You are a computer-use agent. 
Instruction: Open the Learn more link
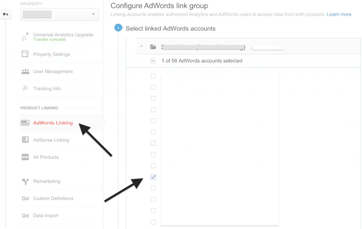339,14
